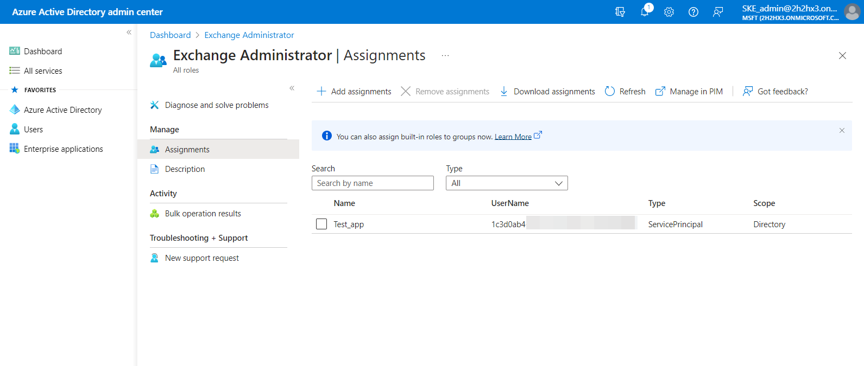This screenshot has width=864, height=366.
Task: Click the header feedback icon
Action: (718, 12)
